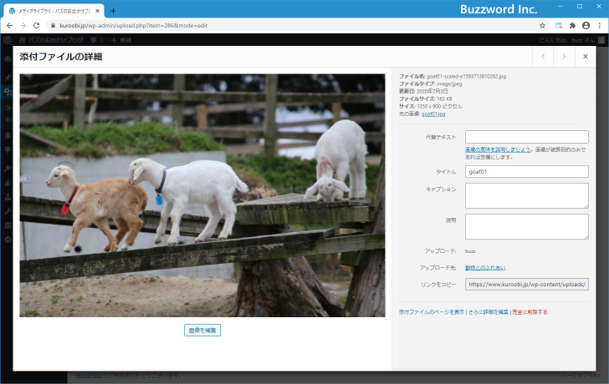The width and height of the screenshot is (609, 384).
Task: Click the 画像を編集 button
Action: point(202,330)
